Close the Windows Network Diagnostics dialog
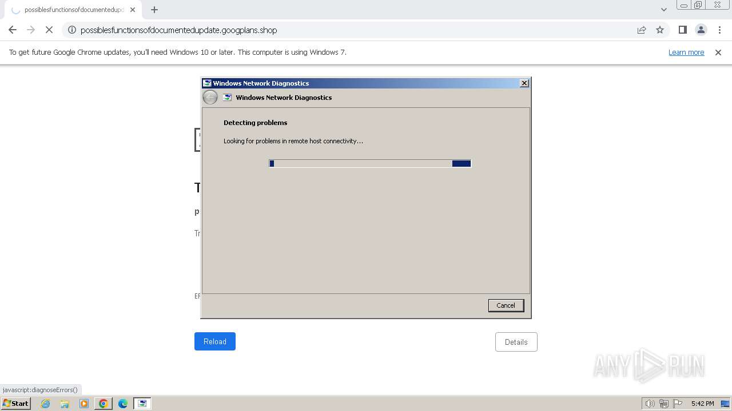732x411 pixels. [x=524, y=83]
